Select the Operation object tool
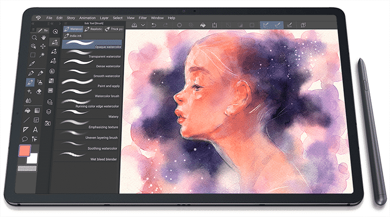The image size is (390, 217). coord(33,46)
